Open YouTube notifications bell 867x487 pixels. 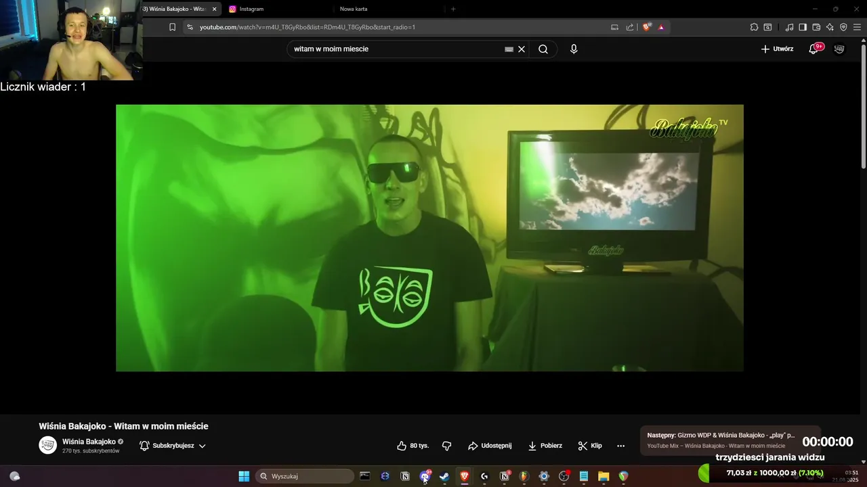tap(813, 49)
